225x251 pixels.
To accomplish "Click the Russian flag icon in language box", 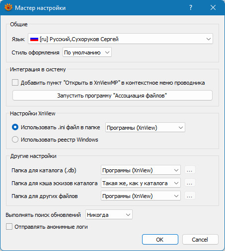I will (x=34, y=39).
